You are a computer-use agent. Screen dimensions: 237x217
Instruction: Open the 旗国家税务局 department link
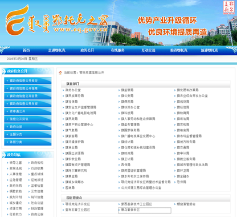tap(130, 130)
